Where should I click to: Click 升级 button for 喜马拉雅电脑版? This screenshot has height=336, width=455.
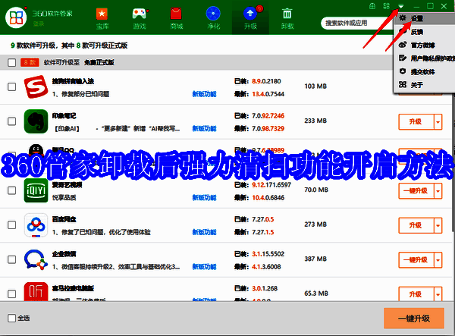pyautogui.click(x=416, y=294)
